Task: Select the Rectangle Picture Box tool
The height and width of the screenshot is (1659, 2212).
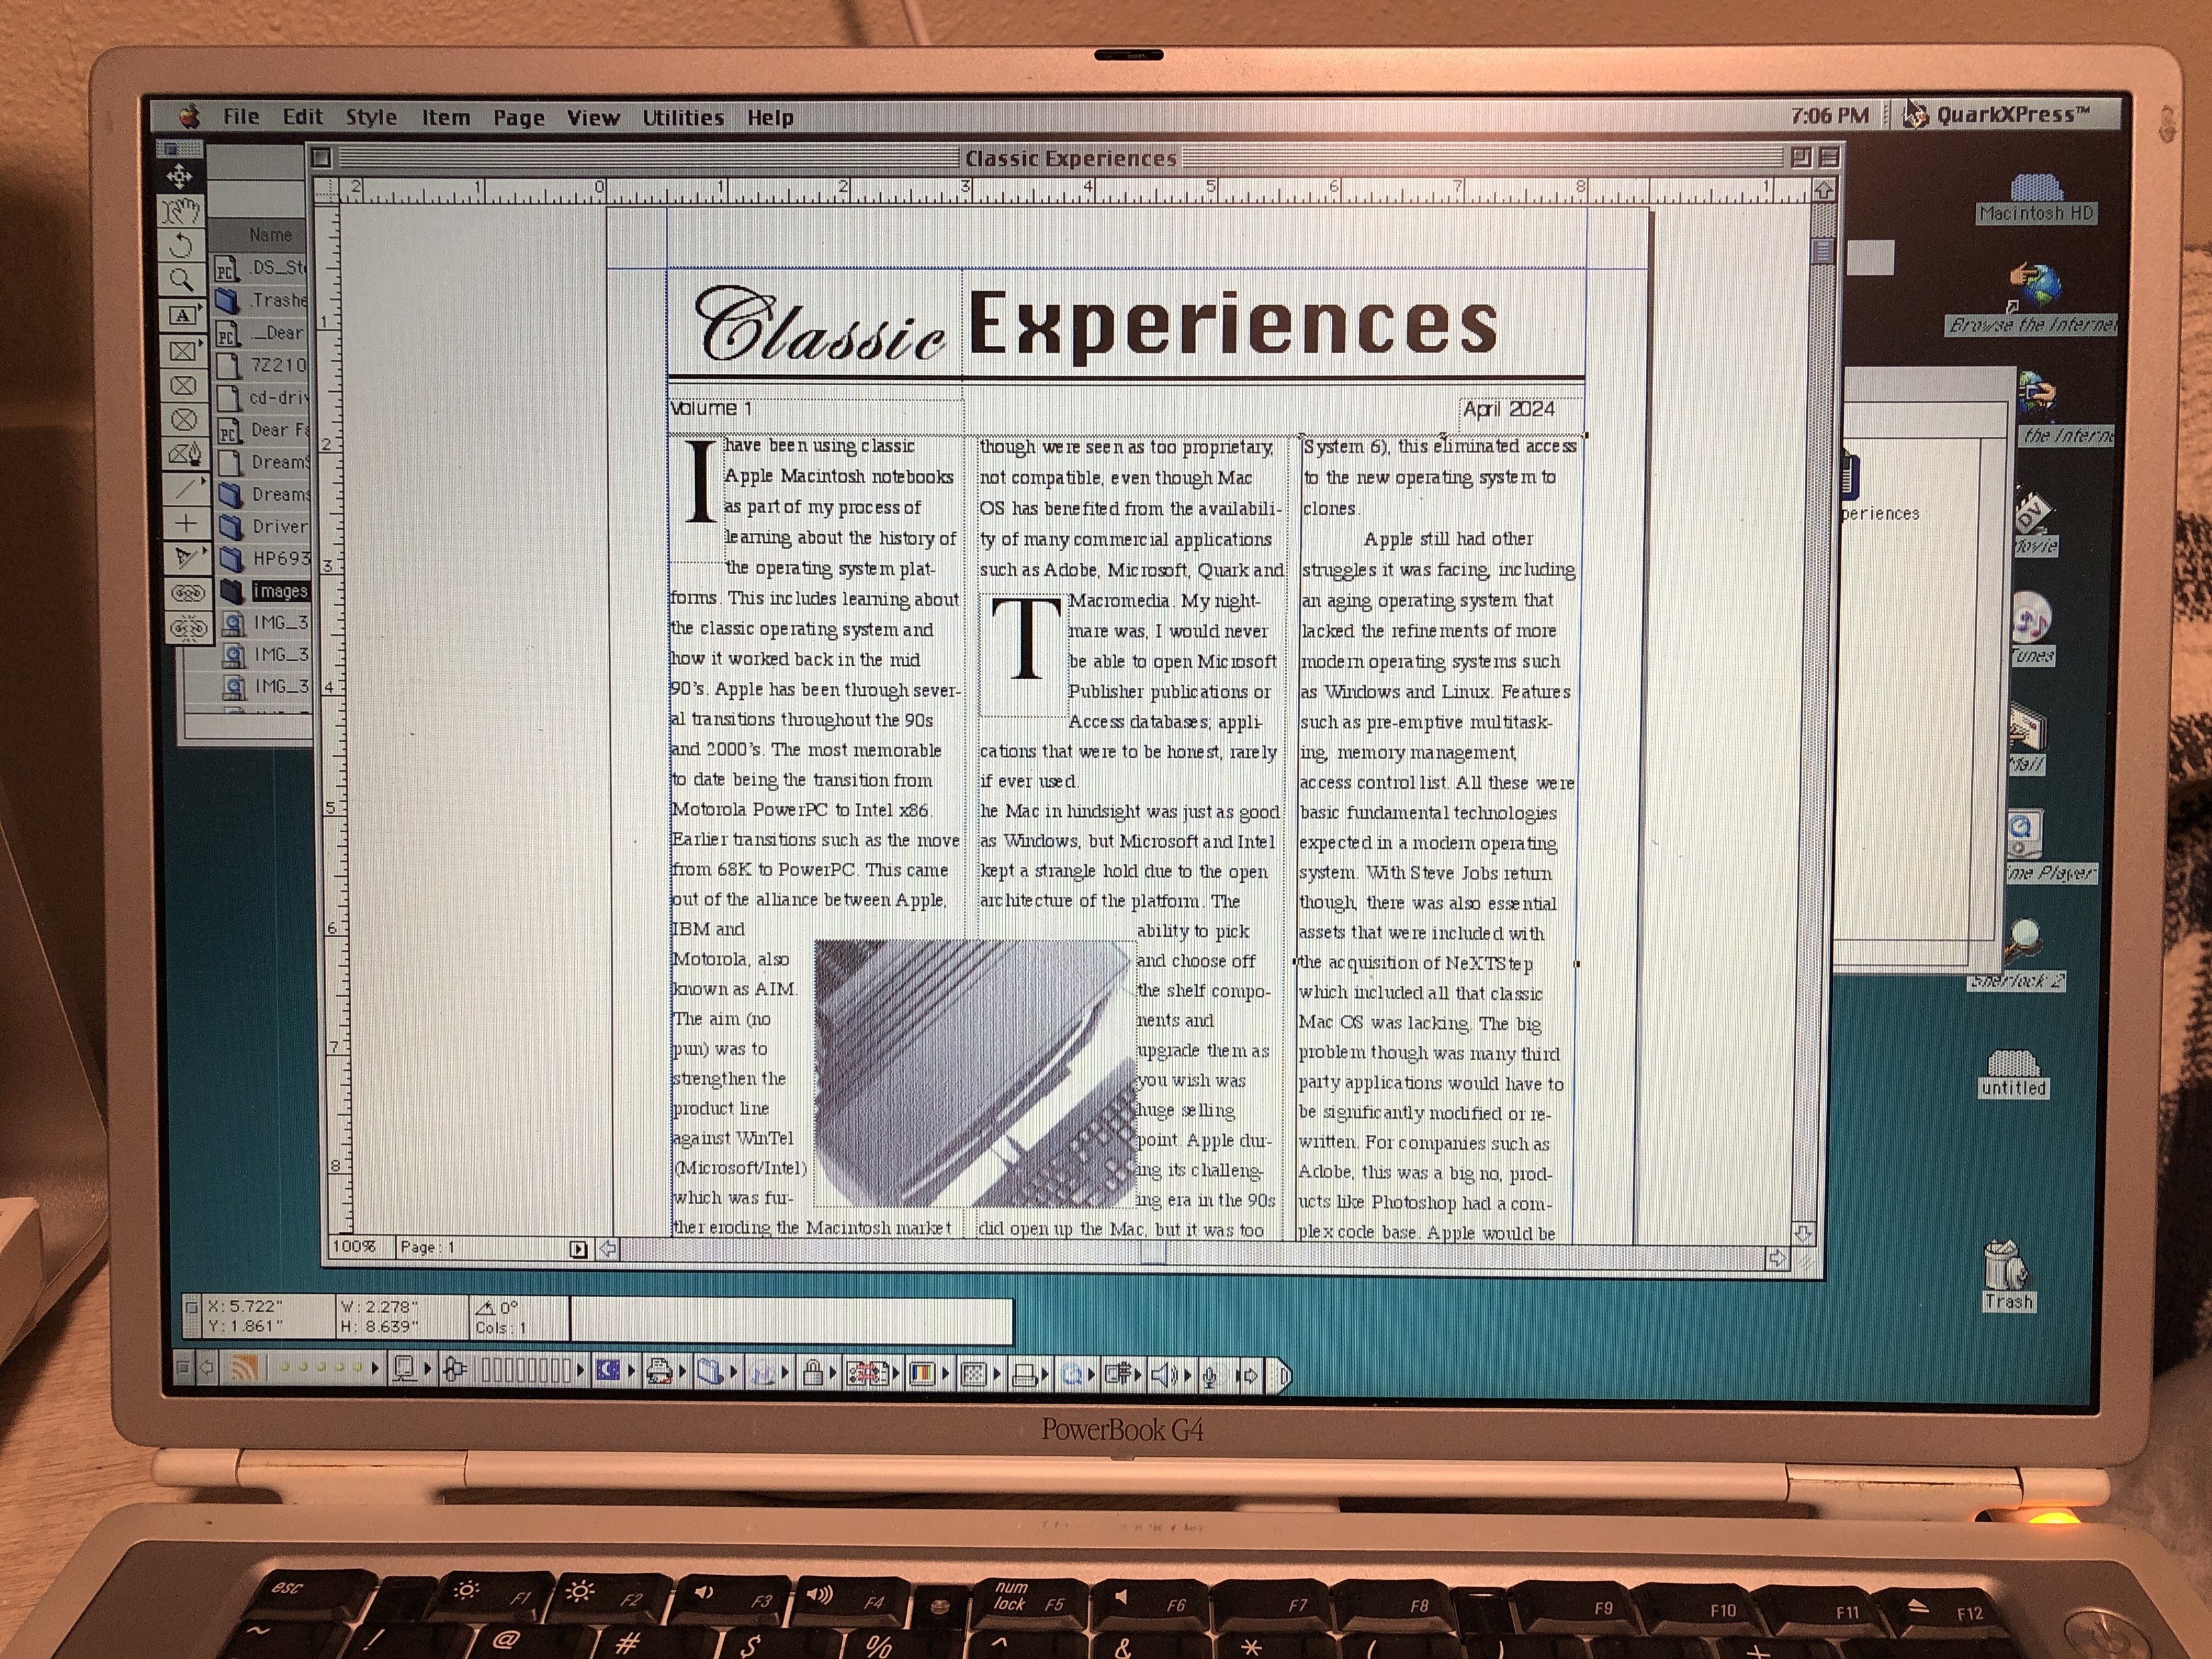Action: click(x=184, y=350)
